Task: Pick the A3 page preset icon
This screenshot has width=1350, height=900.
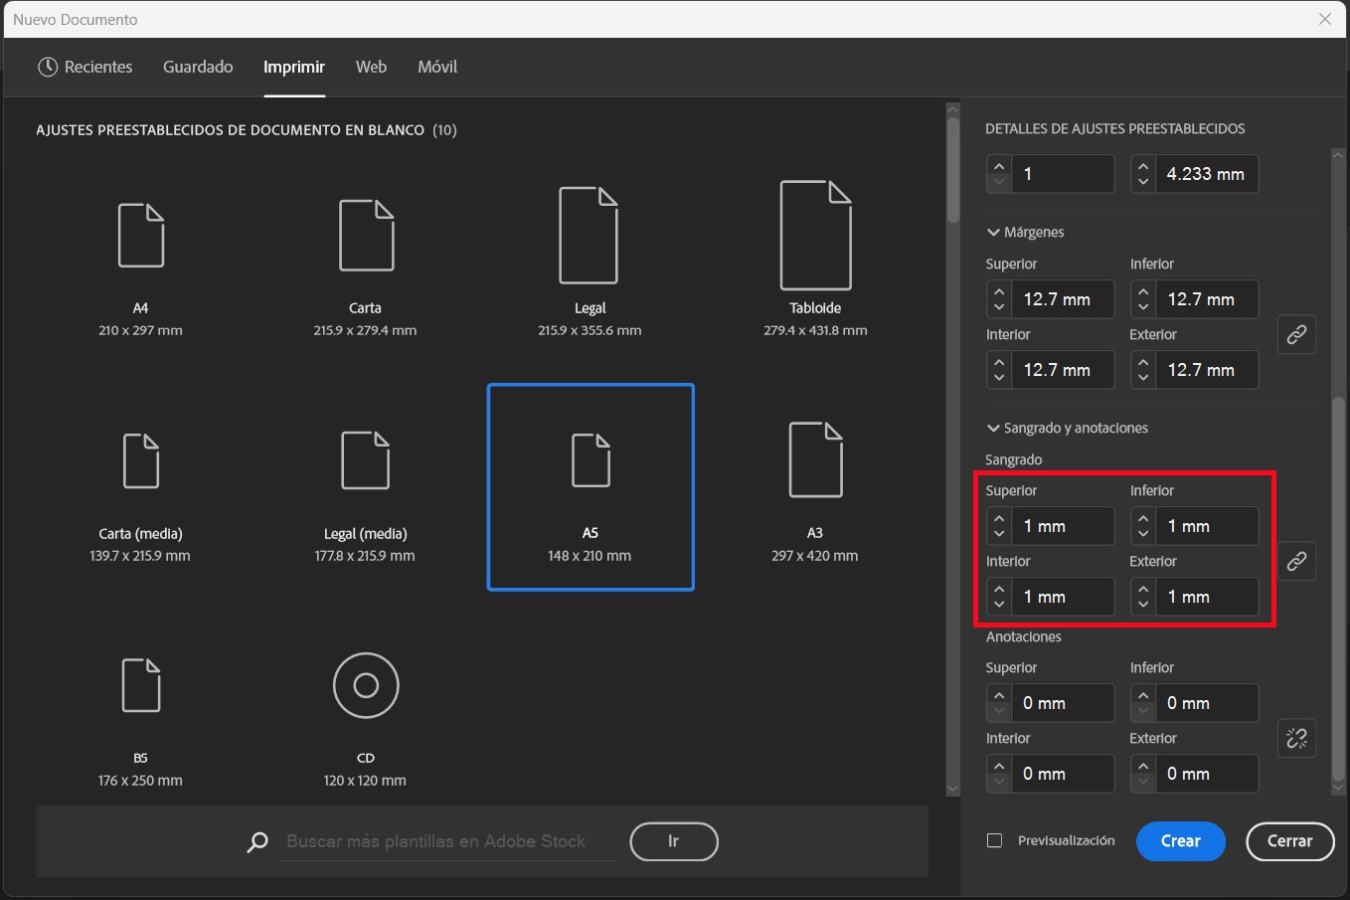Action: [x=815, y=459]
